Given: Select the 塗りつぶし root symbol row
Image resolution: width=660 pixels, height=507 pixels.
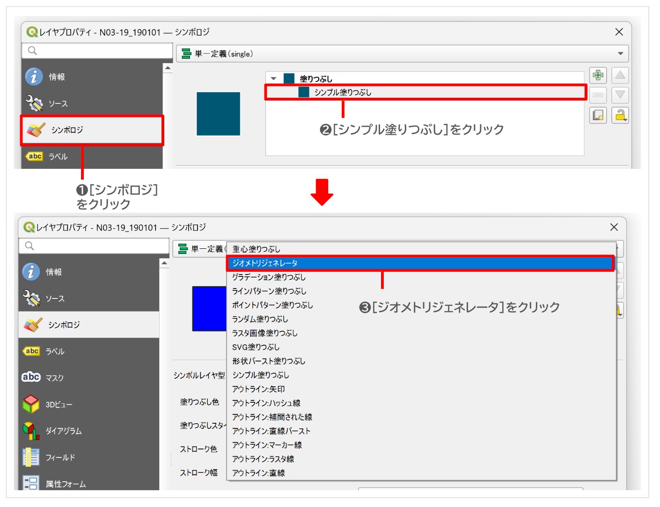Looking at the screenshot, I should [x=425, y=79].
